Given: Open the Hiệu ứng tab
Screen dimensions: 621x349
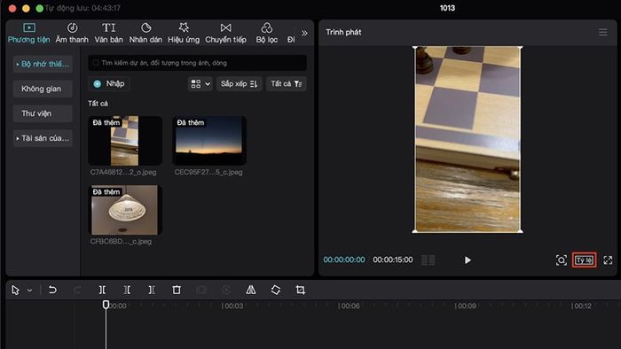Looking at the screenshot, I should coord(184,33).
